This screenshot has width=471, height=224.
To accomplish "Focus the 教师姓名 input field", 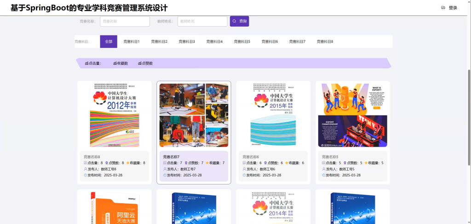I will (202, 21).
